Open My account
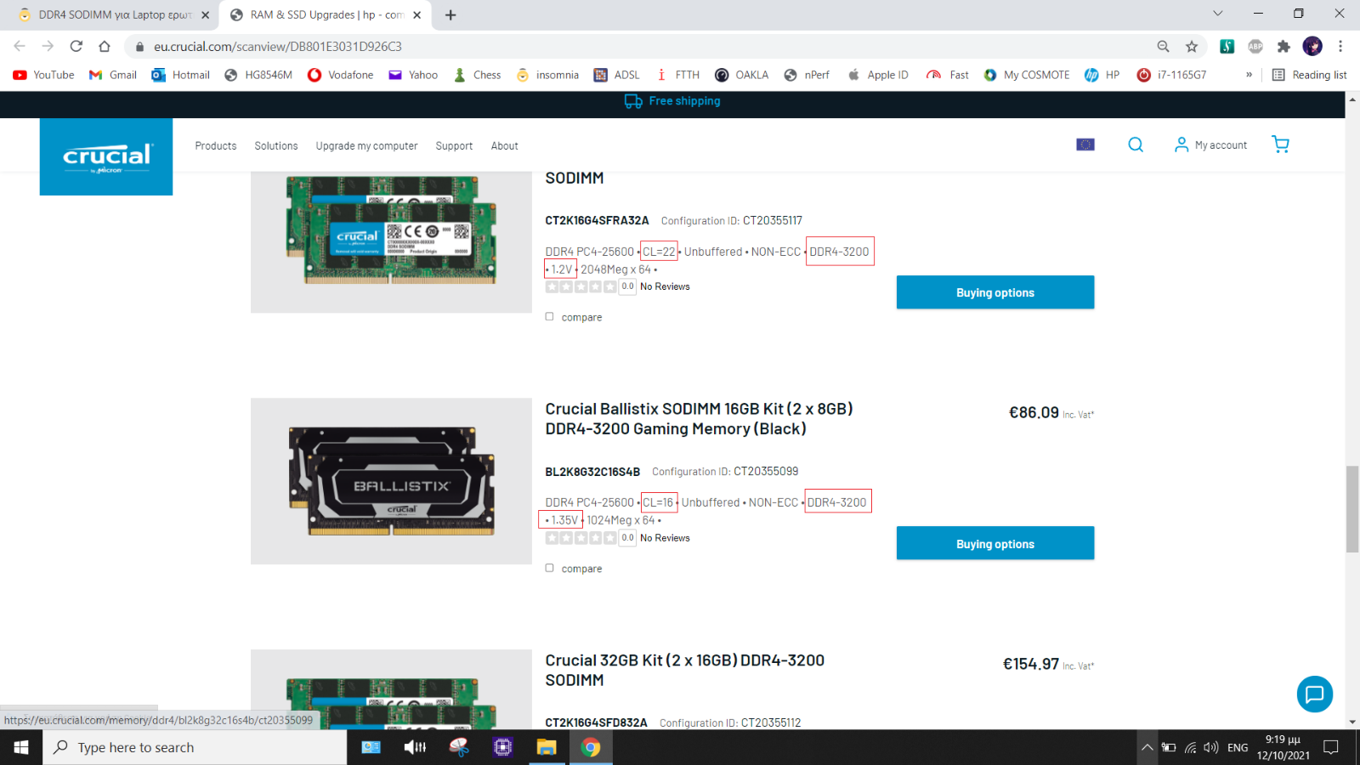The height and width of the screenshot is (765, 1360). click(1210, 145)
